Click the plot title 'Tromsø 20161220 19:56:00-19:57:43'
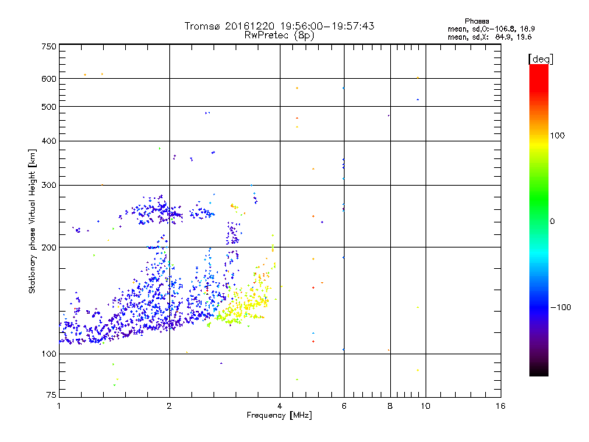This screenshot has width=589, height=442. tap(279, 26)
